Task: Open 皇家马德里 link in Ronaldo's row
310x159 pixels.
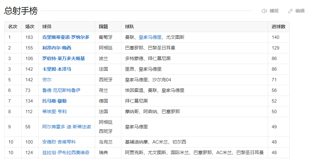Action: click(150, 37)
